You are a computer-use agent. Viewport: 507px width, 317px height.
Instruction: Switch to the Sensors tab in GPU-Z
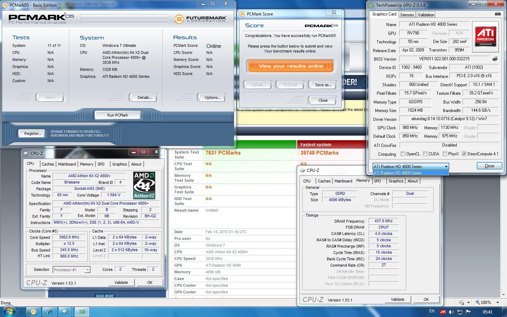(407, 15)
